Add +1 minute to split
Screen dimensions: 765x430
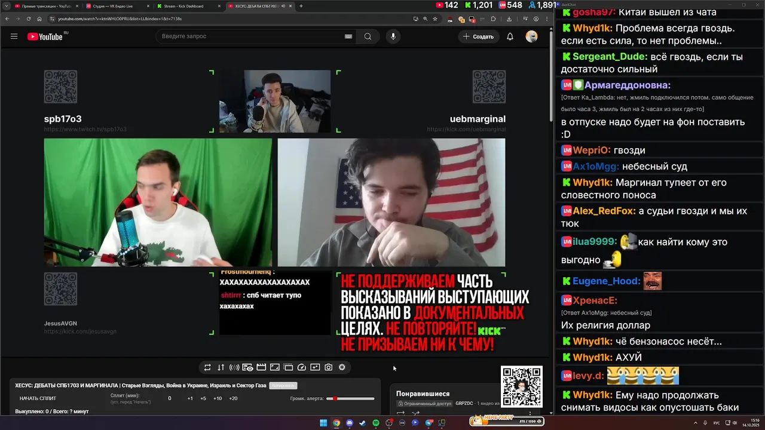[x=190, y=398]
